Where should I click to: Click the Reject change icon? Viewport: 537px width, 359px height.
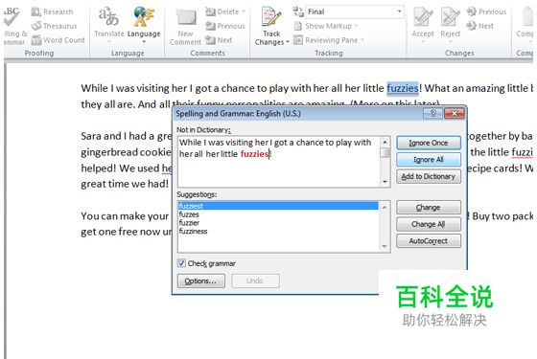(x=451, y=17)
